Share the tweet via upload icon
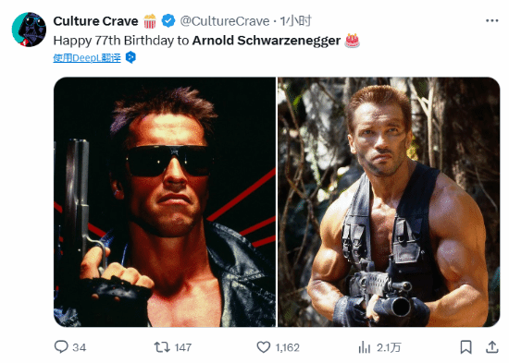This screenshot has height=363, width=509. [491, 347]
